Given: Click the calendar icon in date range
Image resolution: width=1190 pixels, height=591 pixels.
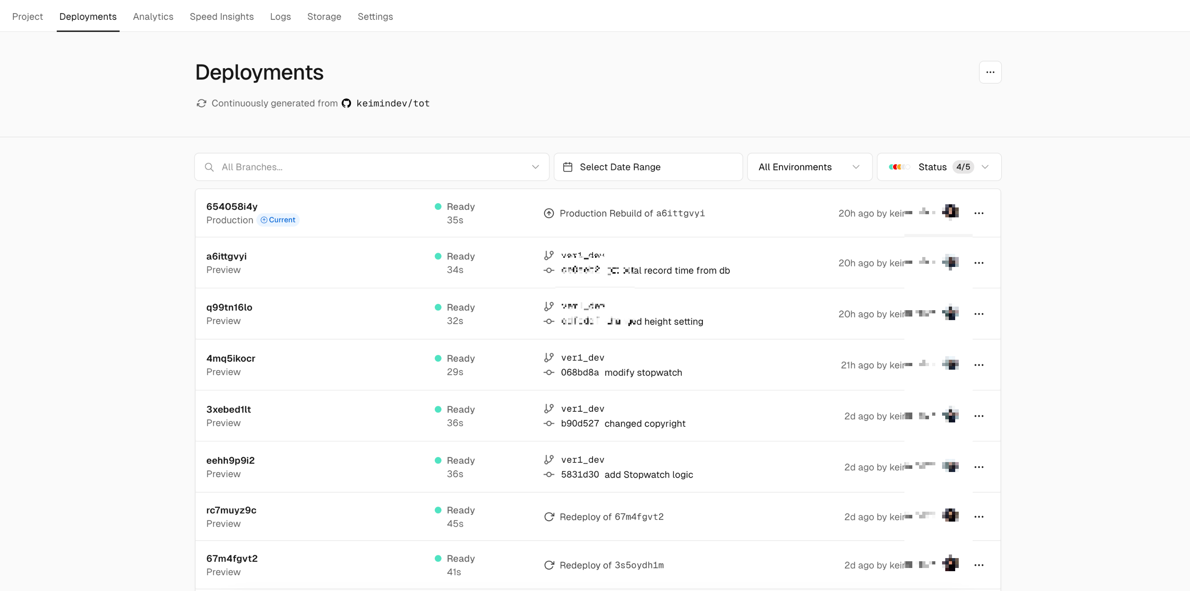Looking at the screenshot, I should pyautogui.click(x=568, y=167).
